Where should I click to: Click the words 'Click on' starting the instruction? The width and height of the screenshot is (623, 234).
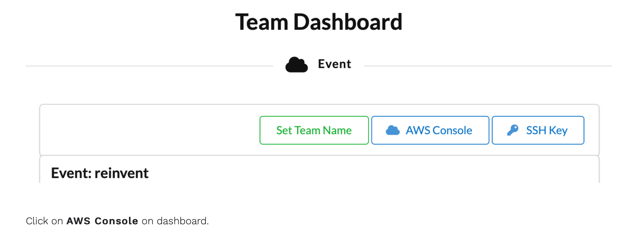click(45, 221)
